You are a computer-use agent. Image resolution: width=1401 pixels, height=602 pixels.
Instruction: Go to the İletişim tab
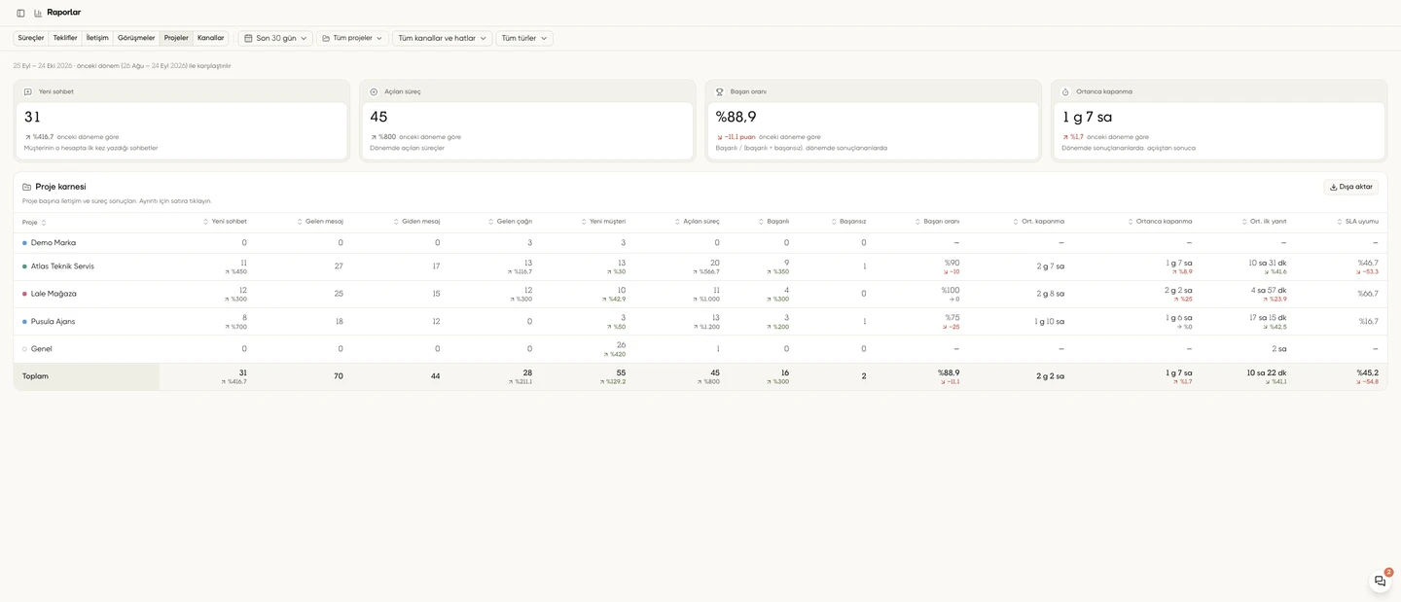97,38
